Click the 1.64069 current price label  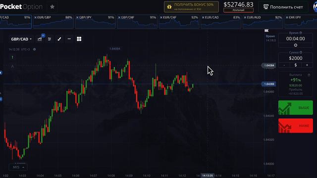tap(268, 84)
